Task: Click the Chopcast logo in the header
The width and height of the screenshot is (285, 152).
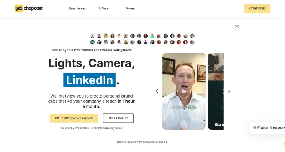Action: click(28, 9)
